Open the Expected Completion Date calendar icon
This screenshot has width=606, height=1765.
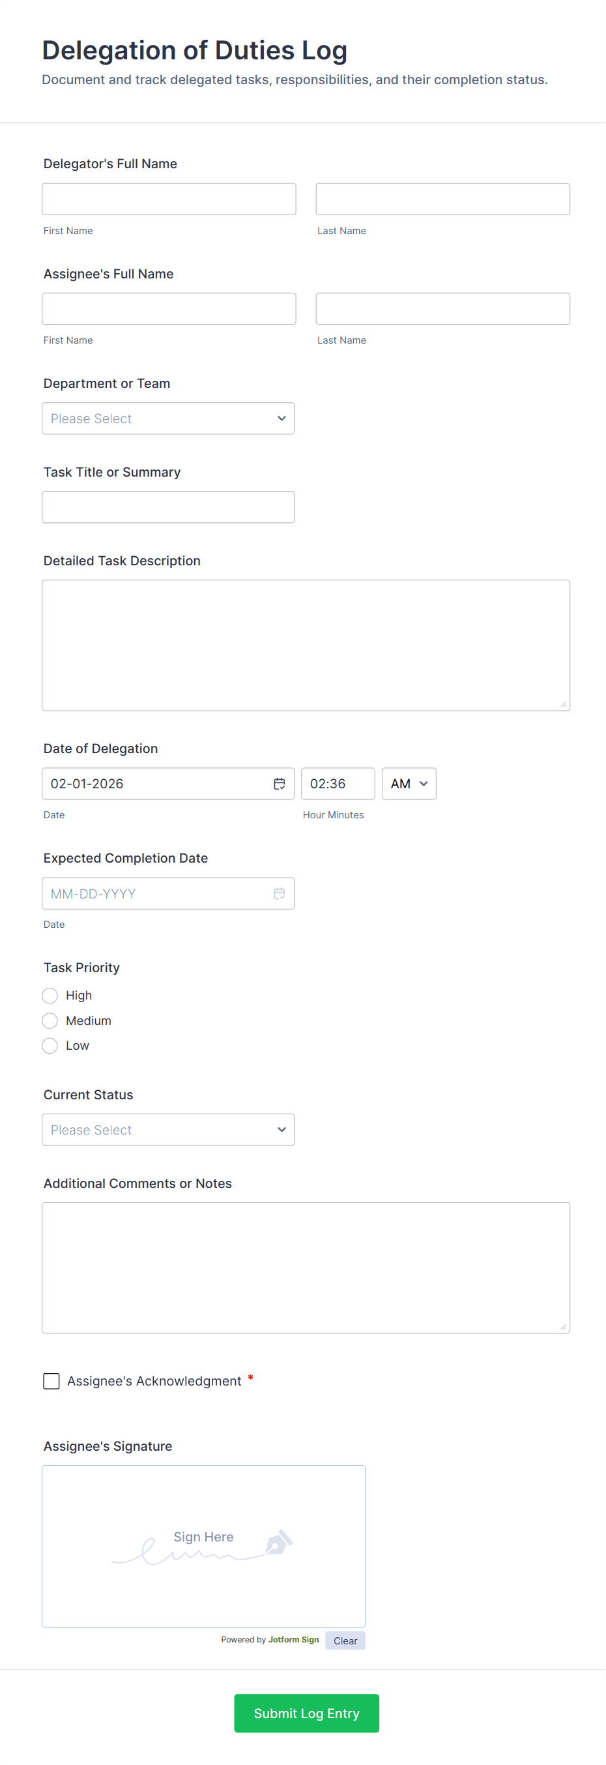coord(280,893)
